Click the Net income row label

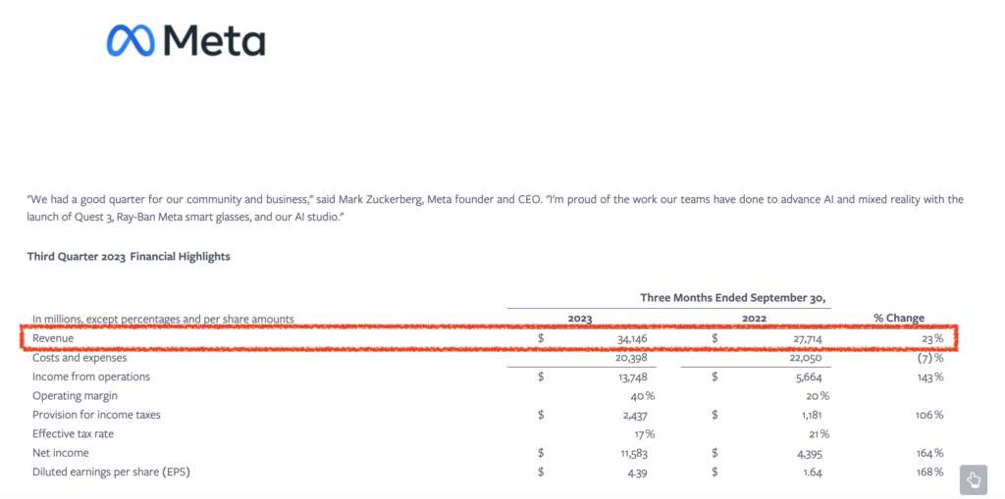coord(60,453)
